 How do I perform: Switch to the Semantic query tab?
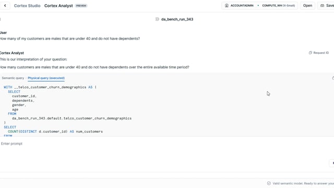pyautogui.click(x=13, y=78)
